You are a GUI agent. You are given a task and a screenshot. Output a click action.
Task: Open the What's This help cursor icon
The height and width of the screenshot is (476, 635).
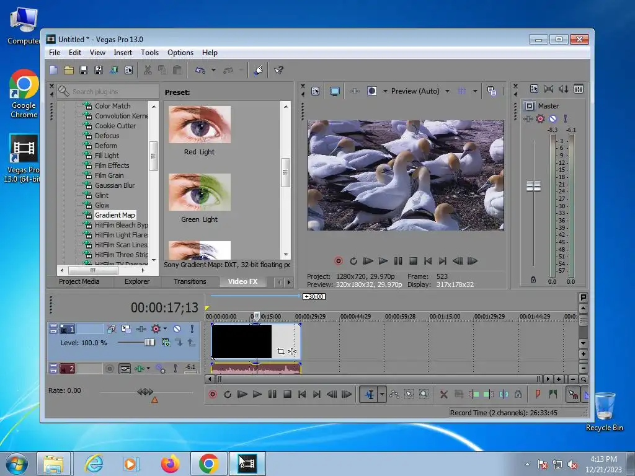(278, 70)
